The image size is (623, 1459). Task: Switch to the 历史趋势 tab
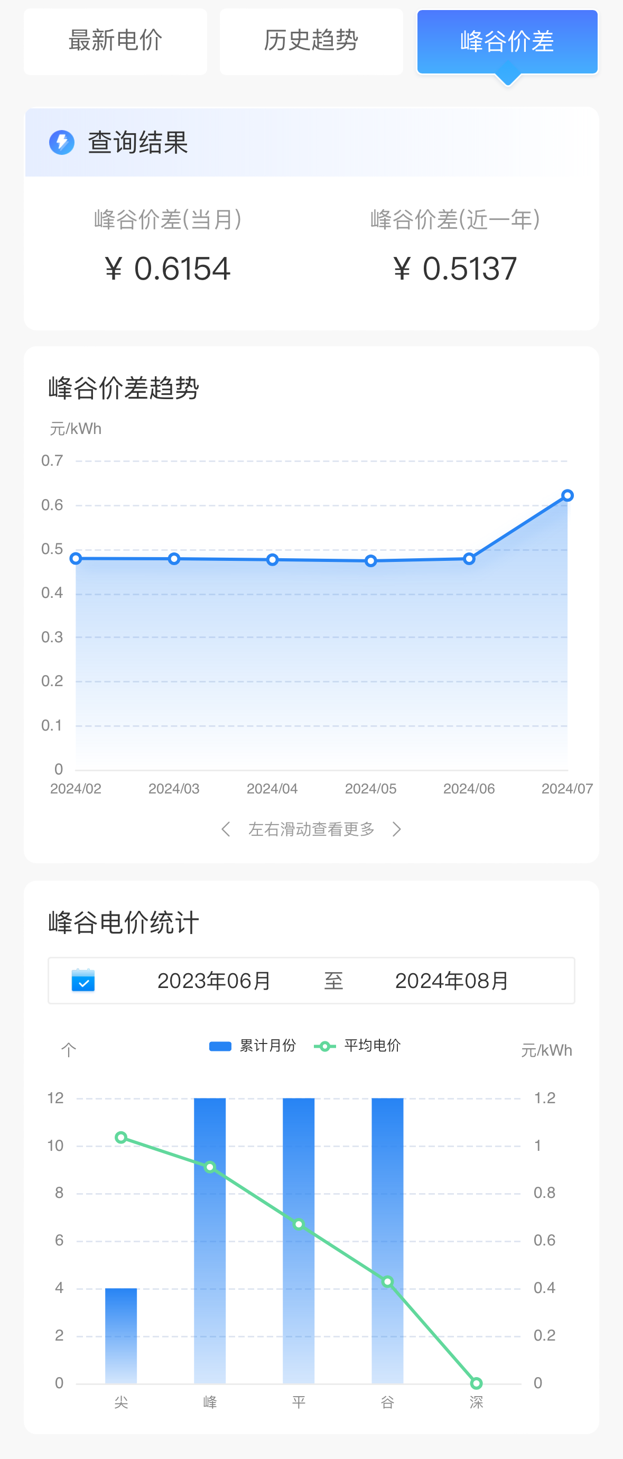coord(311,41)
